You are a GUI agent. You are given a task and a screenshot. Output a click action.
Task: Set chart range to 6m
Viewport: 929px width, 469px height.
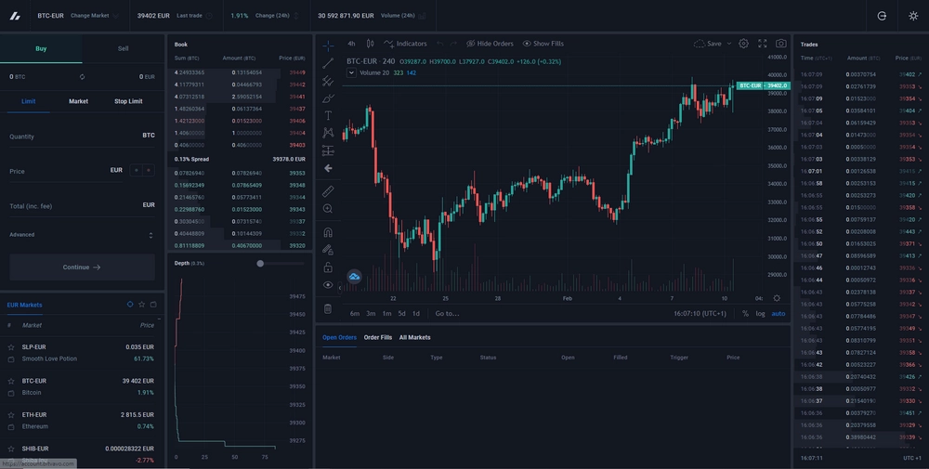click(x=355, y=313)
